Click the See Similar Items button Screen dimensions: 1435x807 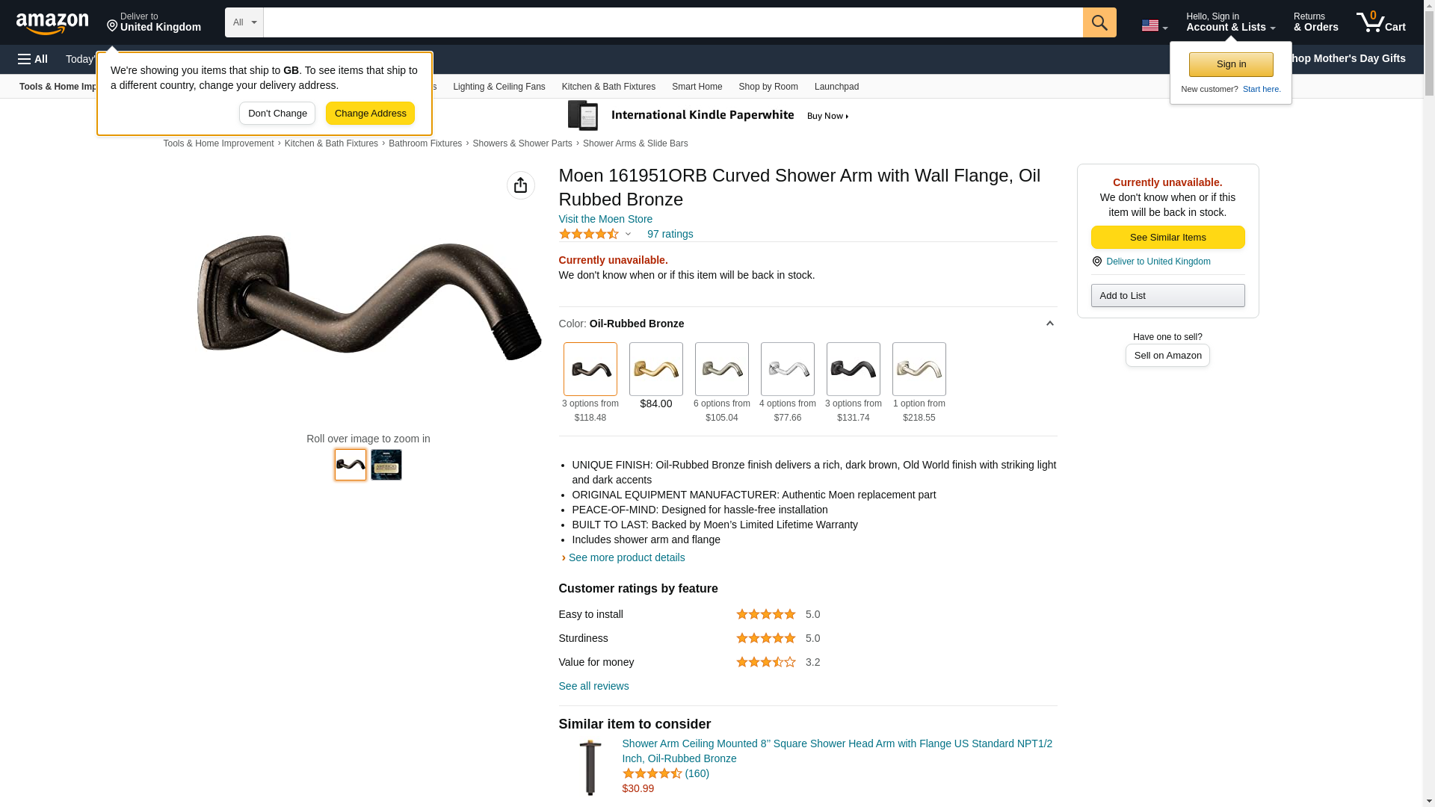click(1167, 238)
